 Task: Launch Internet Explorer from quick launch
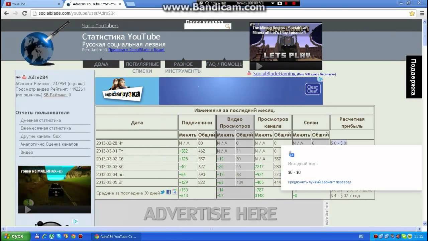[x=44, y=236]
